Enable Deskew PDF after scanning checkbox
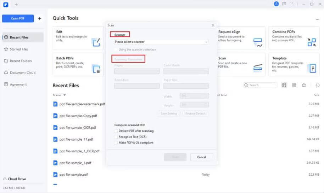Viewport: 324px width, 193px height. pyautogui.click(x=116, y=131)
